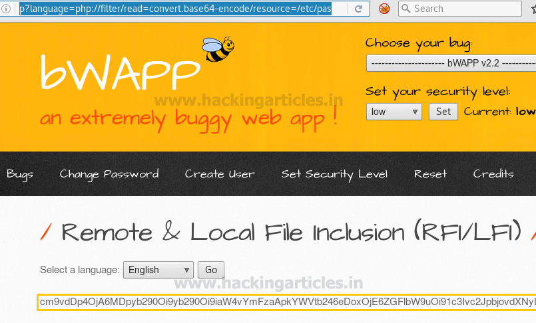Click the search magnifier icon
The image size is (536, 323).
pos(405,9)
